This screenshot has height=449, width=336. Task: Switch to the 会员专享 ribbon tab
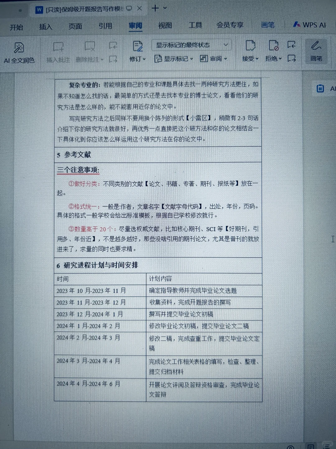click(230, 25)
